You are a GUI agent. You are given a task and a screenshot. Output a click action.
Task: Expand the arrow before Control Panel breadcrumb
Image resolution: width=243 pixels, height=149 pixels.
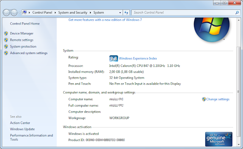coord(29,12)
